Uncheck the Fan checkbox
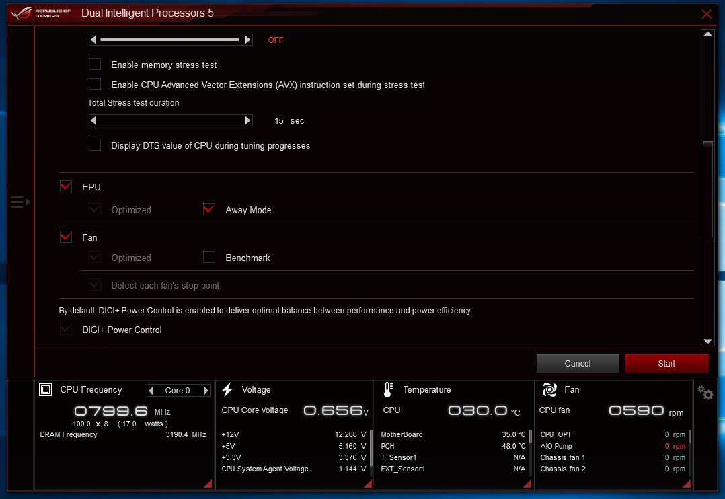725x499 pixels. [66, 237]
